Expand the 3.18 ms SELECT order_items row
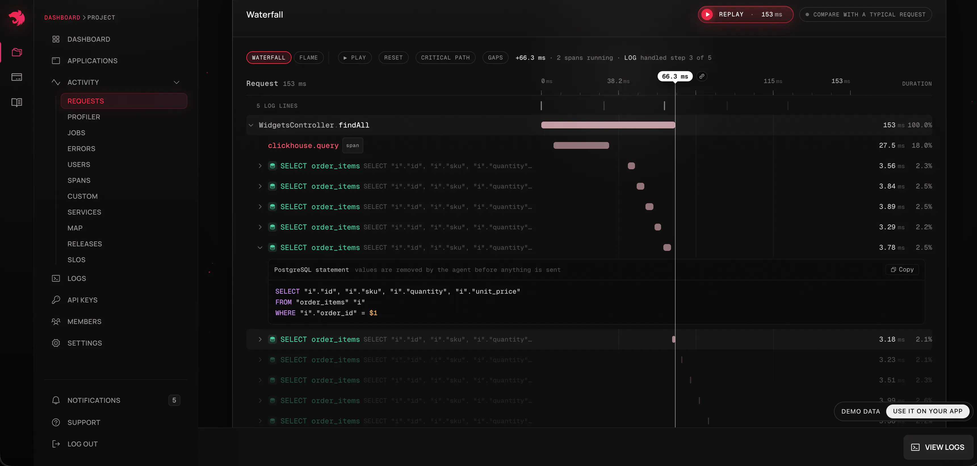The image size is (977, 466). tap(260, 340)
